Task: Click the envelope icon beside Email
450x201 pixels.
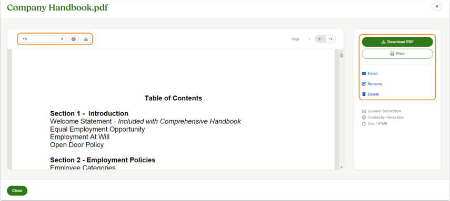Action: (x=364, y=73)
